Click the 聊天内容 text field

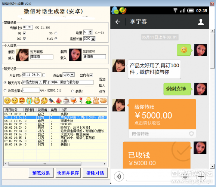click(x=58, y=82)
